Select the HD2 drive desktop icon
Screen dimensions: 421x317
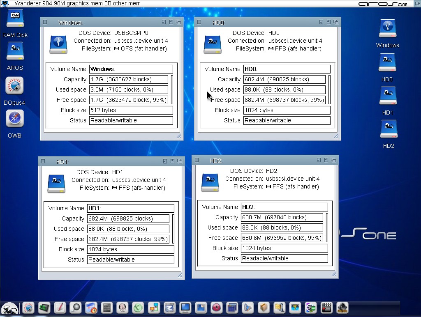tap(388, 130)
